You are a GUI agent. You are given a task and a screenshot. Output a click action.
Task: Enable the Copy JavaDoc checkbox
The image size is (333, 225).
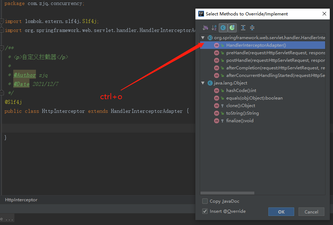tap(205, 201)
